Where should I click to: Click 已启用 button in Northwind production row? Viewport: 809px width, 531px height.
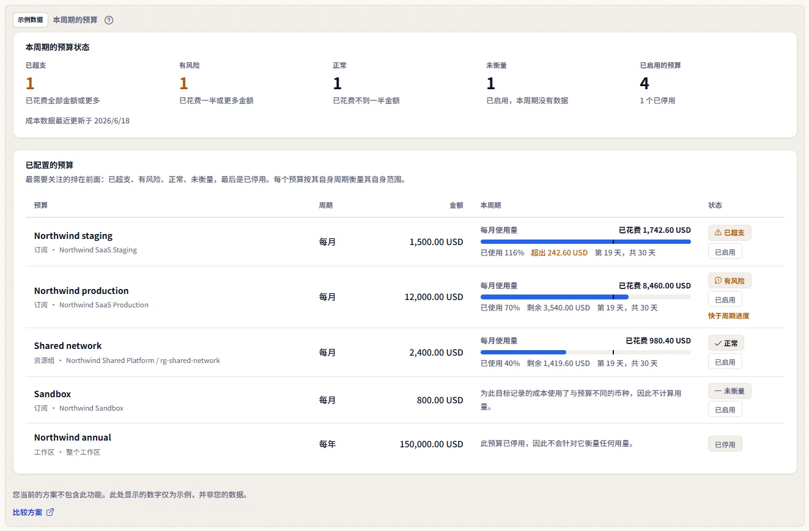725,299
